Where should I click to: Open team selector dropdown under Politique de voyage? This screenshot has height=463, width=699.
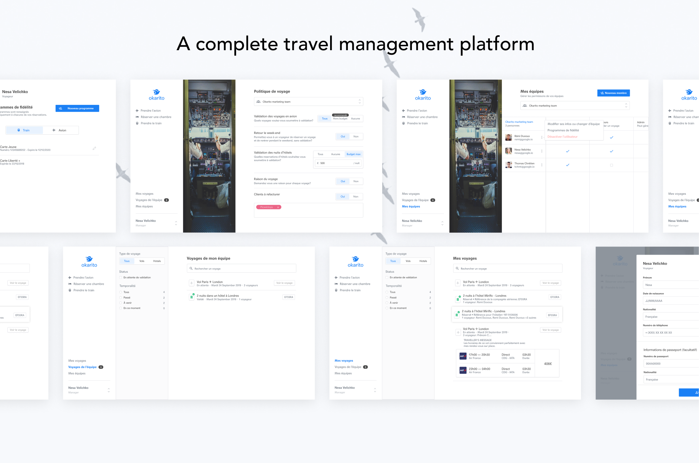tap(308, 102)
